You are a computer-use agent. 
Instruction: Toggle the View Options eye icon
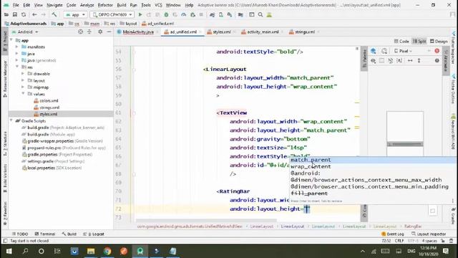(x=374, y=60)
